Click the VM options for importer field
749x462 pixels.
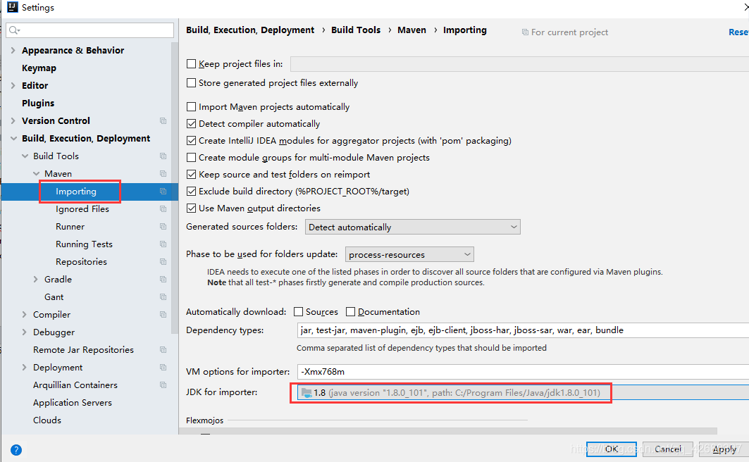pos(523,372)
